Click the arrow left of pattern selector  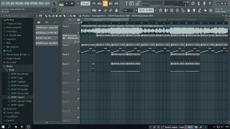136,10
